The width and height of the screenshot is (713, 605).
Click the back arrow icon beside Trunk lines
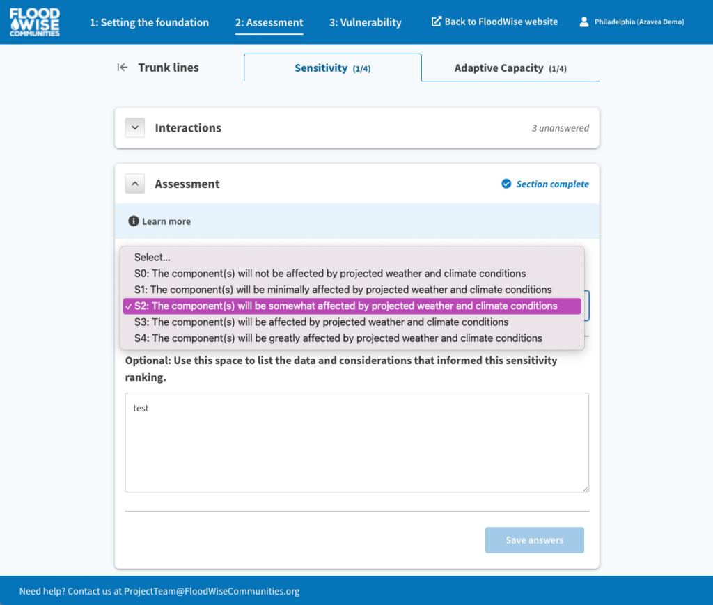(123, 68)
